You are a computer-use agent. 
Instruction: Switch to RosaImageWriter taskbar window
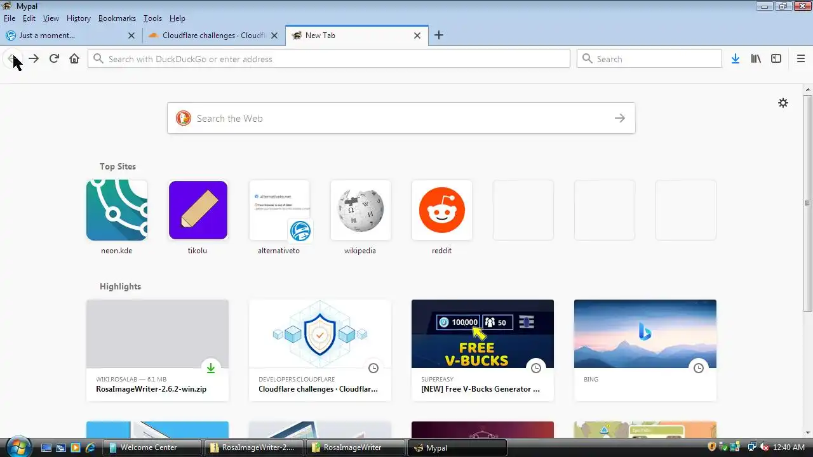[356, 447]
